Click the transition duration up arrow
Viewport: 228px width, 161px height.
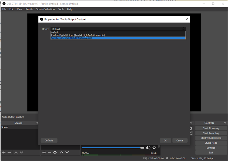[191, 132]
